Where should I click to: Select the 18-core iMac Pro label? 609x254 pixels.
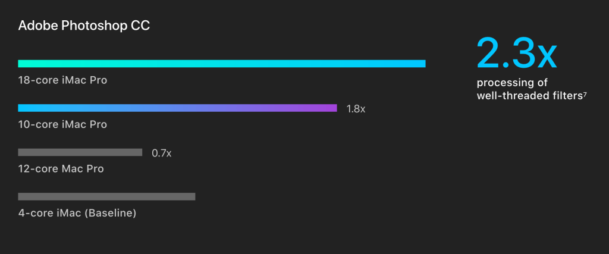(x=62, y=80)
